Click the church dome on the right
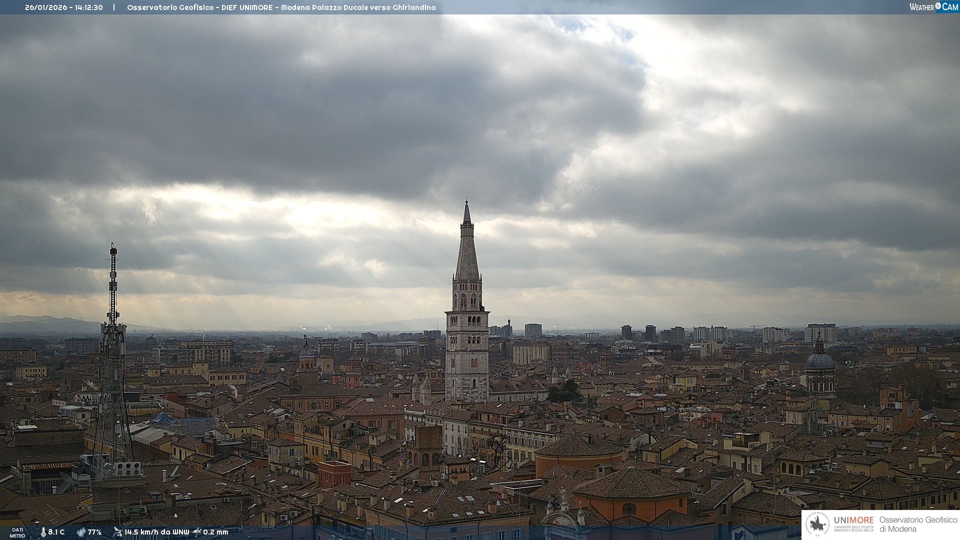Screen dimensions: 960x540 (820, 360)
